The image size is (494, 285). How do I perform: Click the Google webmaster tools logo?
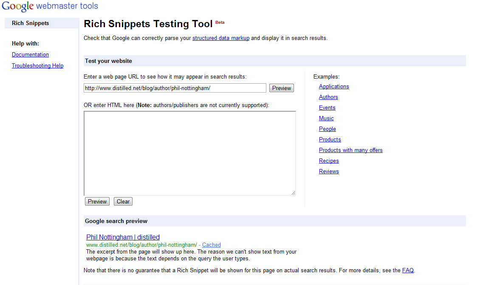tap(50, 6)
